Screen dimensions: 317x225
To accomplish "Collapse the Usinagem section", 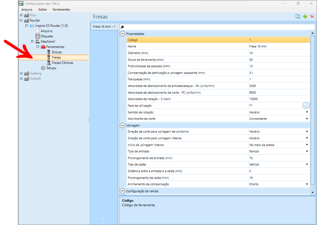I will coord(123,125).
